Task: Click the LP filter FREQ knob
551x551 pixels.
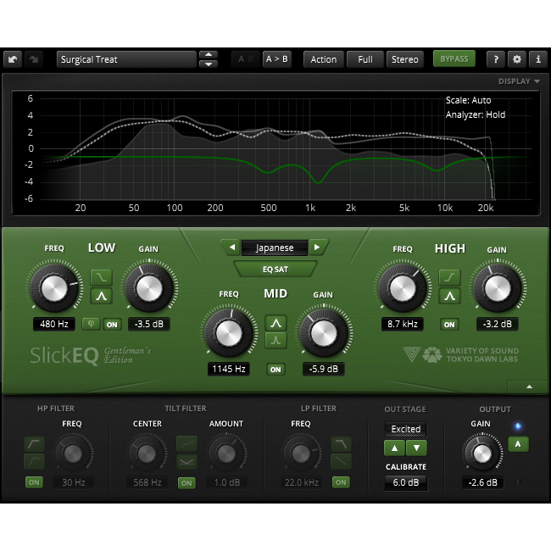Action: point(301,454)
